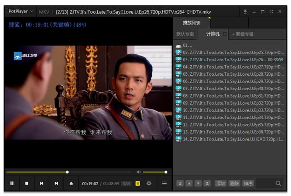The height and width of the screenshot is (196, 291).
Task: Select the Ep29 playlist entry
Action: (x=229, y=81)
